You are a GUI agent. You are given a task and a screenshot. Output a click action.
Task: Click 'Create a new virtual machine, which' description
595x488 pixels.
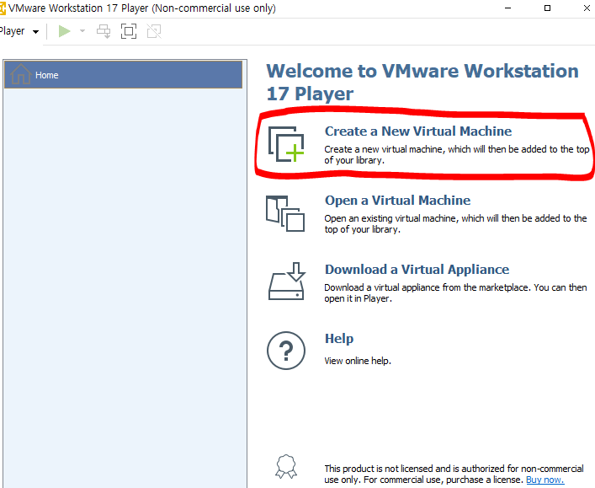pyautogui.click(x=457, y=155)
